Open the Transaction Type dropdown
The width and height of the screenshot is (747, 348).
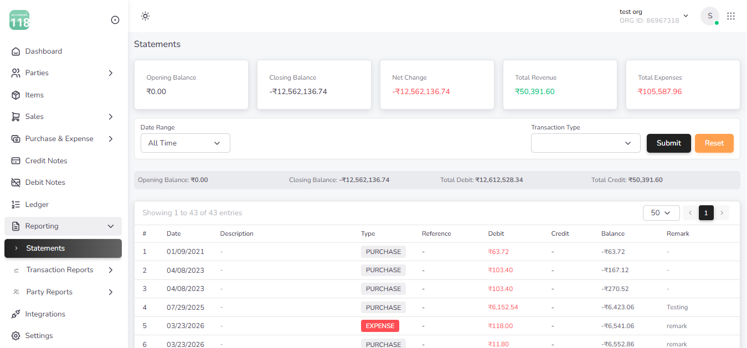tap(586, 143)
